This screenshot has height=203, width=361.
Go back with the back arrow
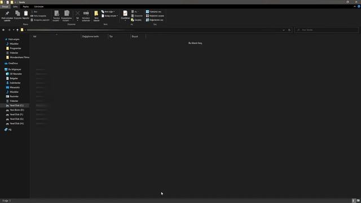pyautogui.click(x=3, y=30)
